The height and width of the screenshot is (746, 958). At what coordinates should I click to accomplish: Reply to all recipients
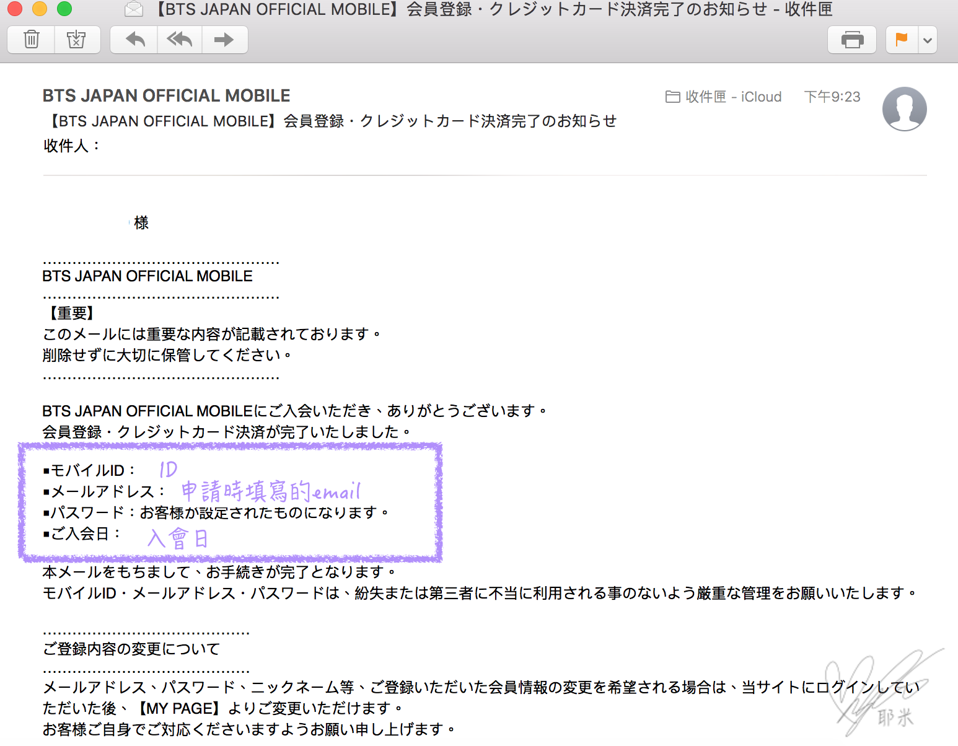point(180,40)
